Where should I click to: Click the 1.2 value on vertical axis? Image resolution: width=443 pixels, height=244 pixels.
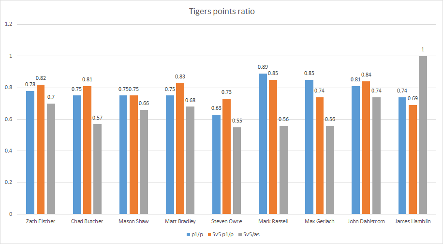pyautogui.click(x=10, y=24)
